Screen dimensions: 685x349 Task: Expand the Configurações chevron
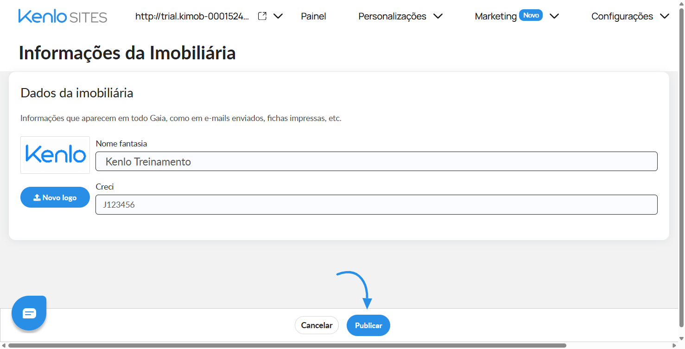click(665, 16)
